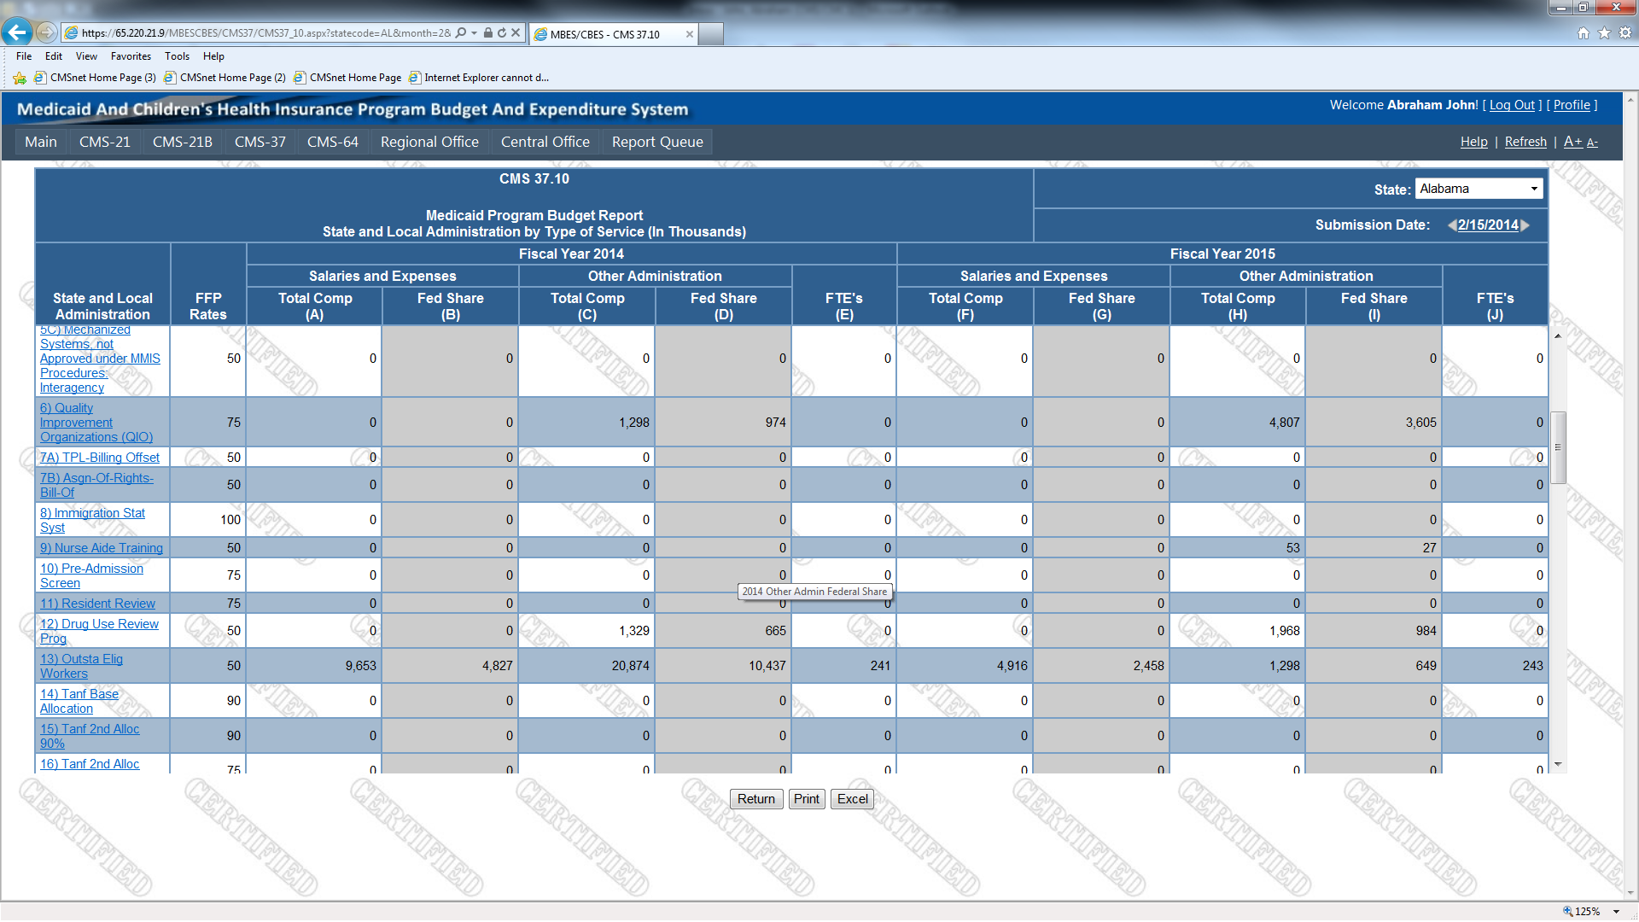Click the table's vertical scrollbar thumb
The image size is (1639, 922).
pos(1558,447)
